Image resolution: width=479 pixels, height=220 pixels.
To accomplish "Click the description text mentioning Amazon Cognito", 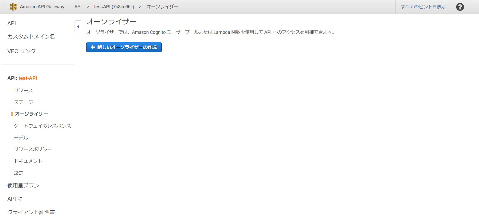I will (x=211, y=32).
